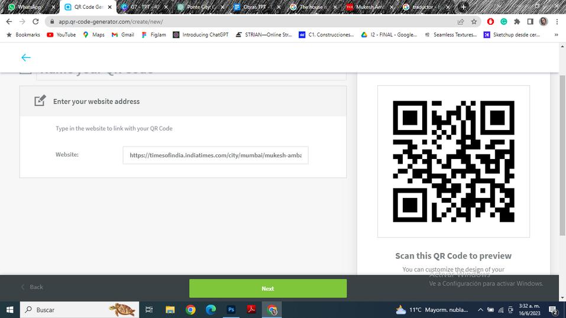Viewport: 566px width, 318px height.
Task: Click the battery icon in system tray
Action: tap(490, 310)
